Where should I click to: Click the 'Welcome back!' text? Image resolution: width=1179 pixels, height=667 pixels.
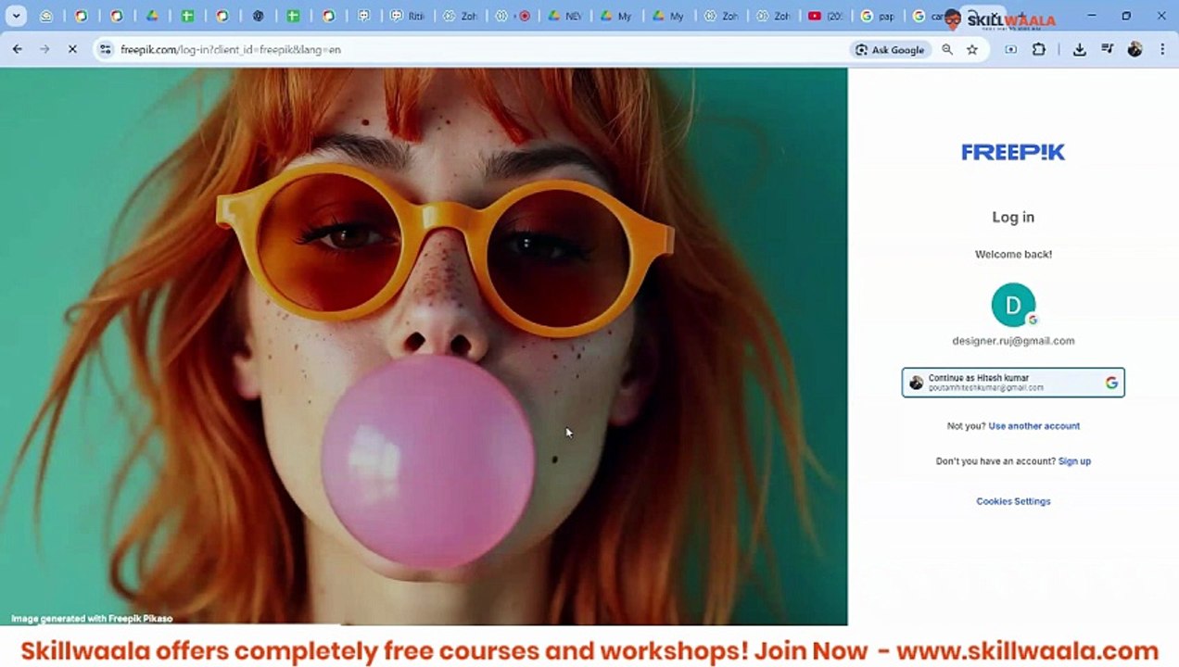click(1013, 254)
